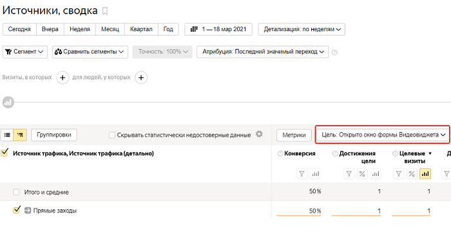Select the Квартал period
This screenshot has width=451, height=239.
(141, 30)
